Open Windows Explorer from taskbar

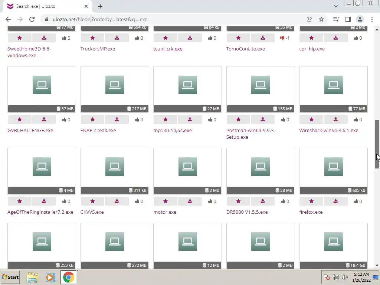coord(32,277)
